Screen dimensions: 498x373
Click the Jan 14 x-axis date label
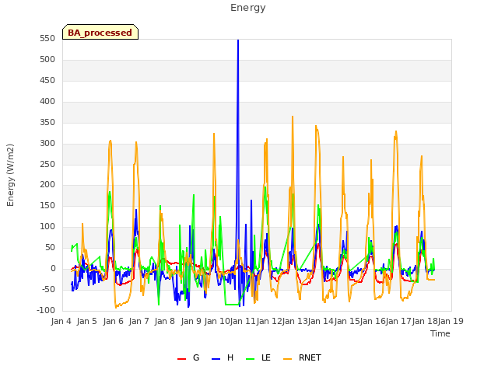pyautogui.click(x=321, y=321)
